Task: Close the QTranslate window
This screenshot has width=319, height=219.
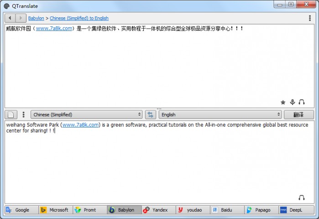Action: pos(306,4)
